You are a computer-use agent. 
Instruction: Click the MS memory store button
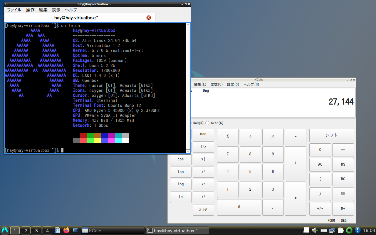click(343, 164)
